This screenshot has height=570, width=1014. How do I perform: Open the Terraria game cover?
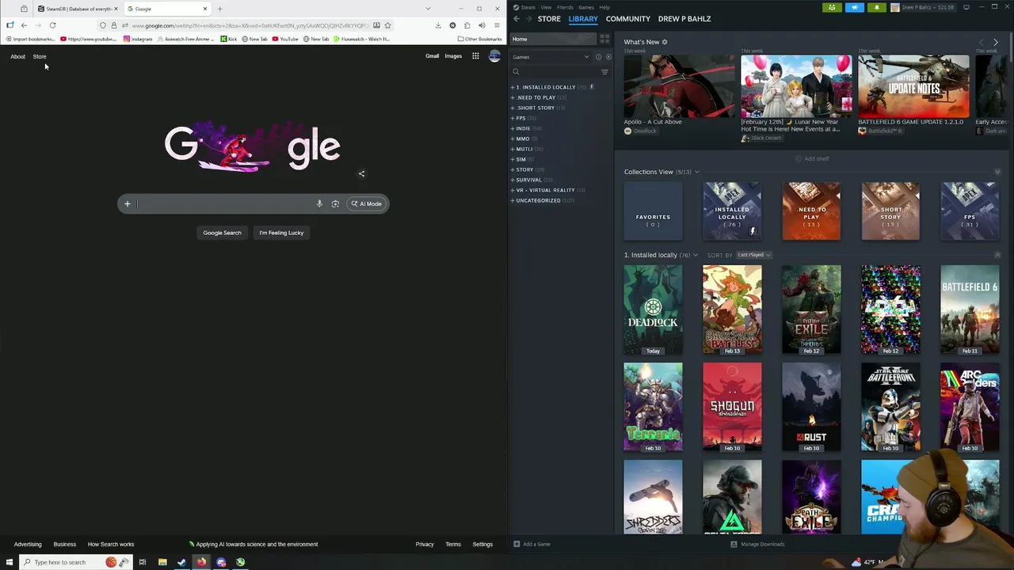coord(653,407)
